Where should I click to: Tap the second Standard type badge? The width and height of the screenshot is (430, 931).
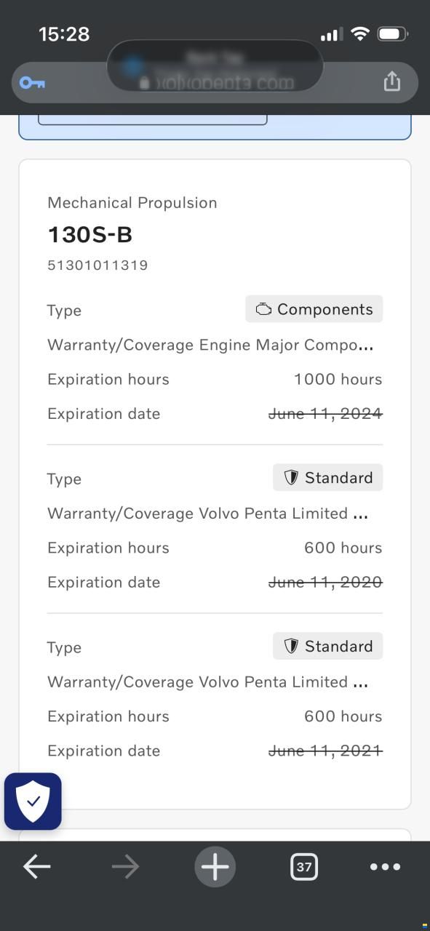coord(327,647)
